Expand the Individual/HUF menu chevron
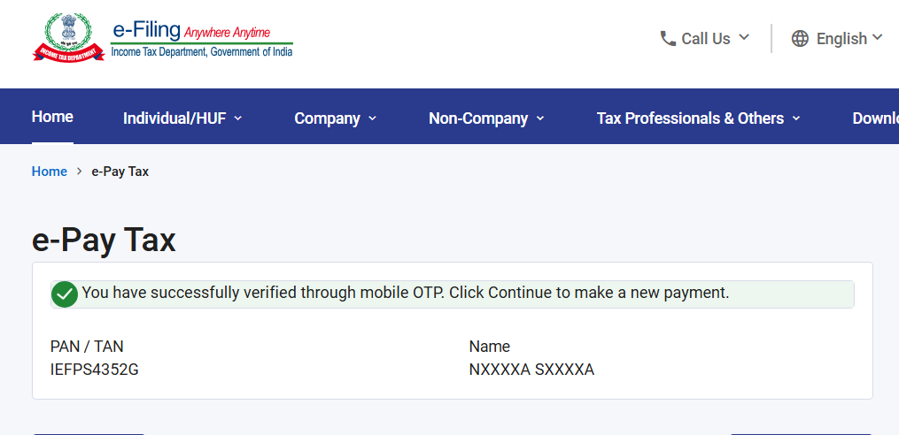Viewport: 899px width, 435px height. click(x=238, y=118)
